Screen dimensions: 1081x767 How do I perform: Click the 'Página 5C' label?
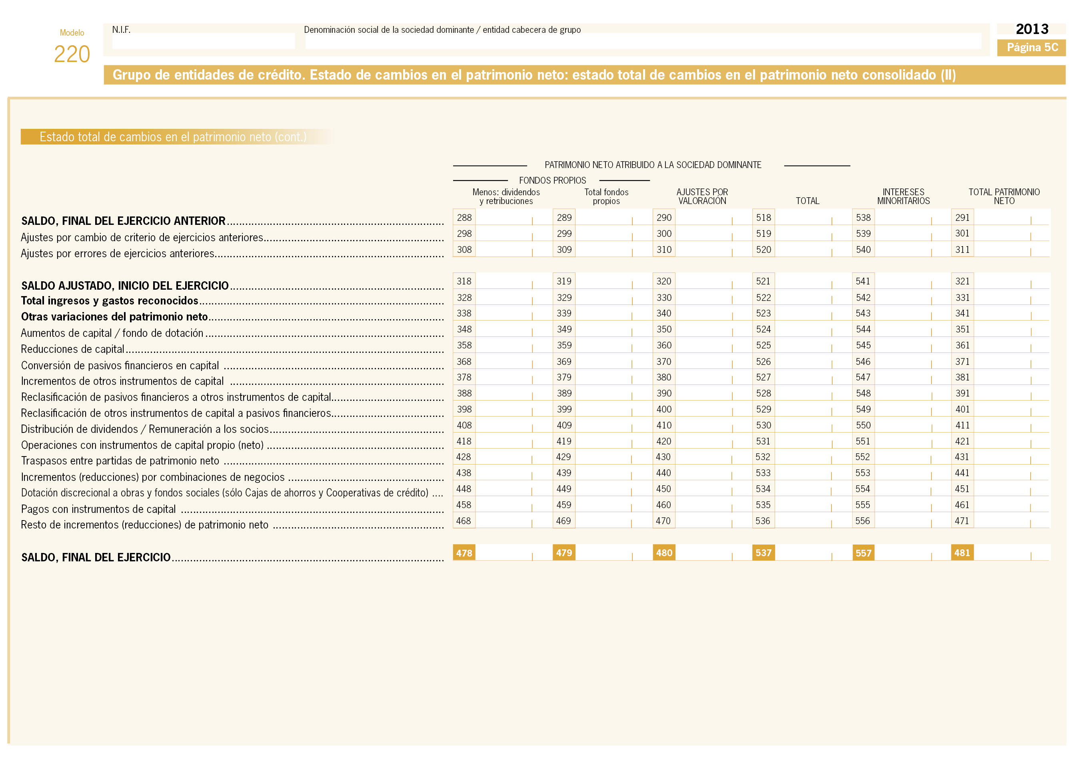1032,48
